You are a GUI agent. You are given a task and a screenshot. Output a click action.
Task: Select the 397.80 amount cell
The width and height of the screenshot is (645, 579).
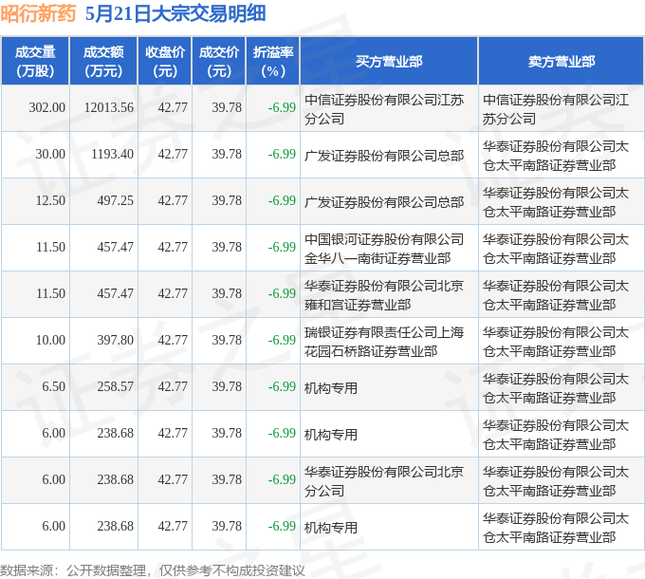[103, 341]
